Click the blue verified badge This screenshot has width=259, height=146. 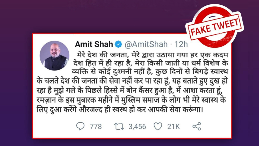coord(118,44)
